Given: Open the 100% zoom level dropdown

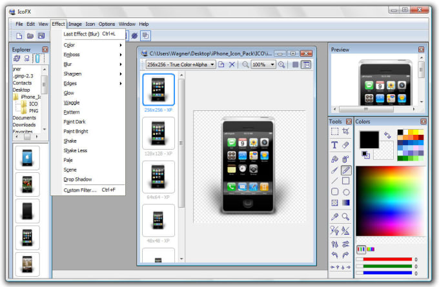Looking at the screenshot, I should [263, 64].
